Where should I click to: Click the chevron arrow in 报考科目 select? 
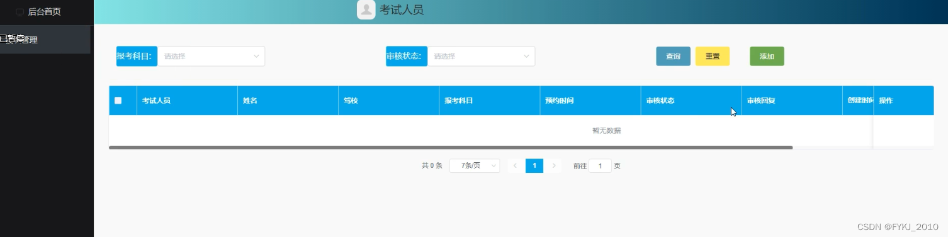pyautogui.click(x=256, y=56)
